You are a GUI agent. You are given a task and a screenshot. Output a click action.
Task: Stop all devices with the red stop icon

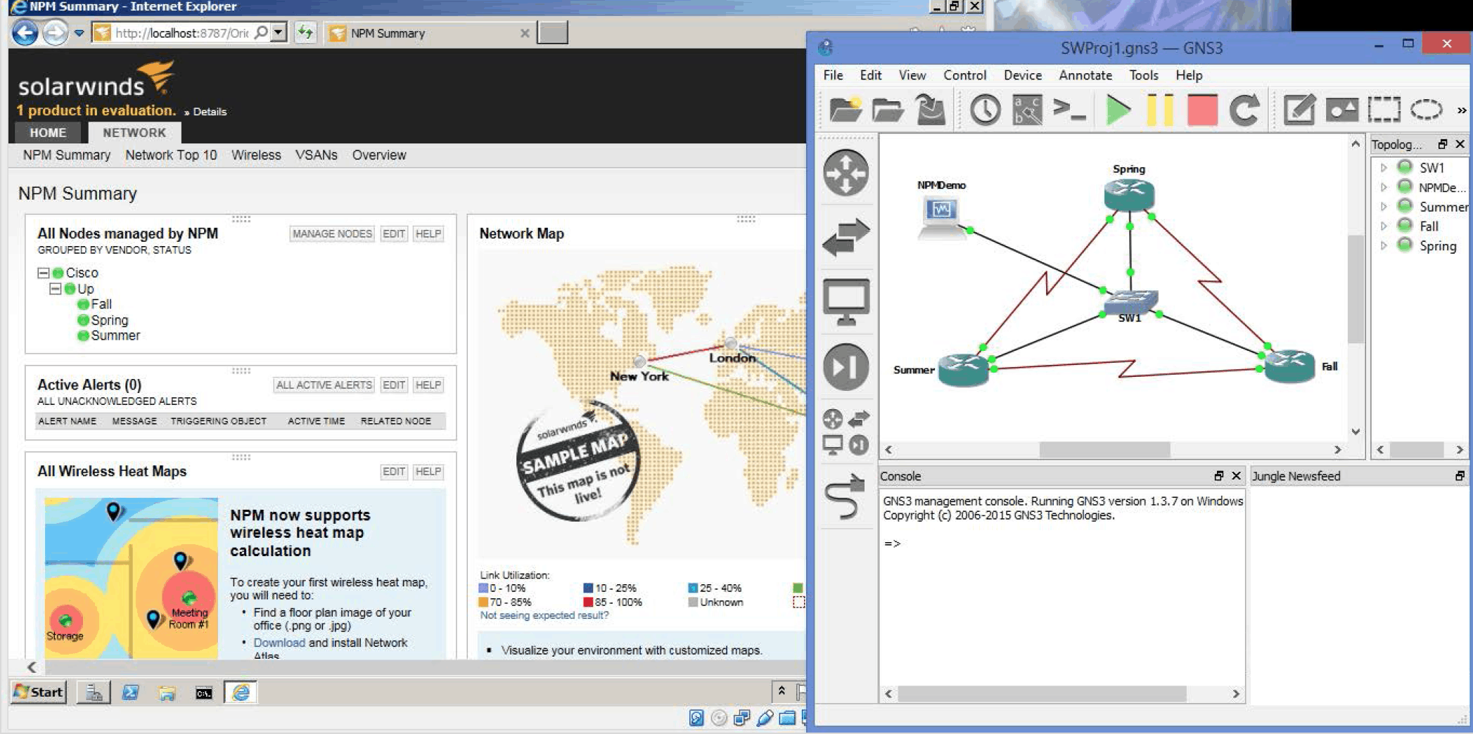click(x=1202, y=110)
